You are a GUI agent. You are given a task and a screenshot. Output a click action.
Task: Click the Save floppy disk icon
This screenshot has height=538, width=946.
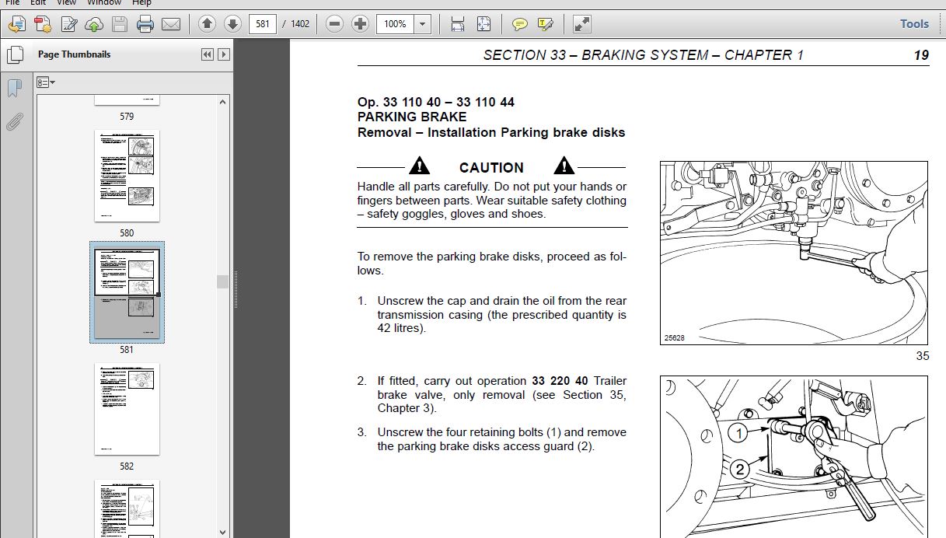(119, 24)
